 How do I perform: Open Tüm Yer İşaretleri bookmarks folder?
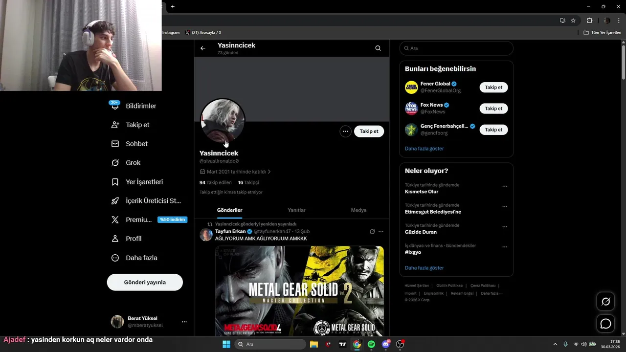[603, 33]
